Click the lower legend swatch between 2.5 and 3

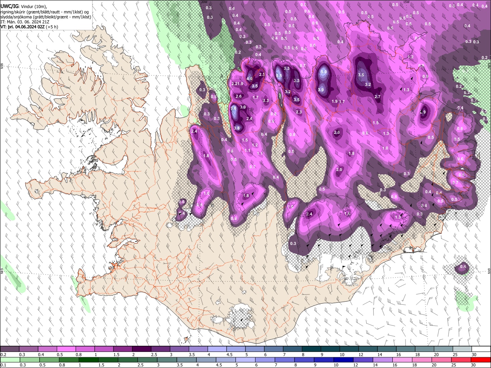pos(147,360)
